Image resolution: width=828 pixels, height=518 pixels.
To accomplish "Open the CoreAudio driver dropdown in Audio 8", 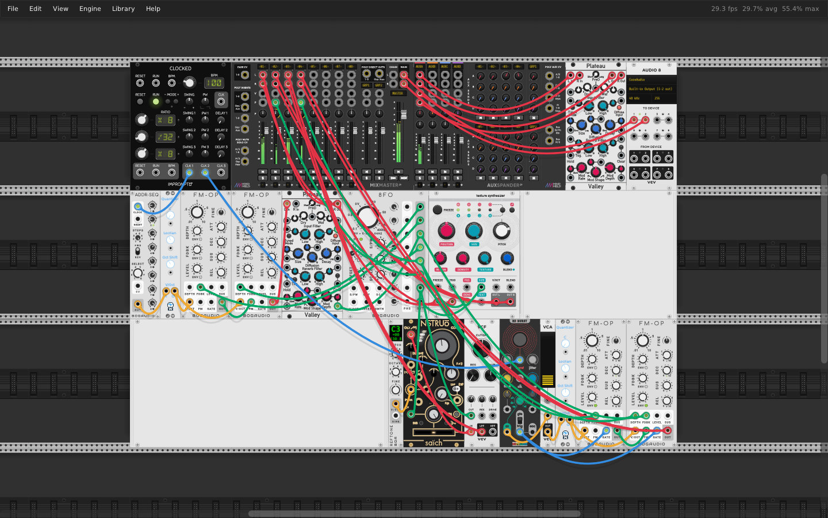I will click(x=651, y=79).
